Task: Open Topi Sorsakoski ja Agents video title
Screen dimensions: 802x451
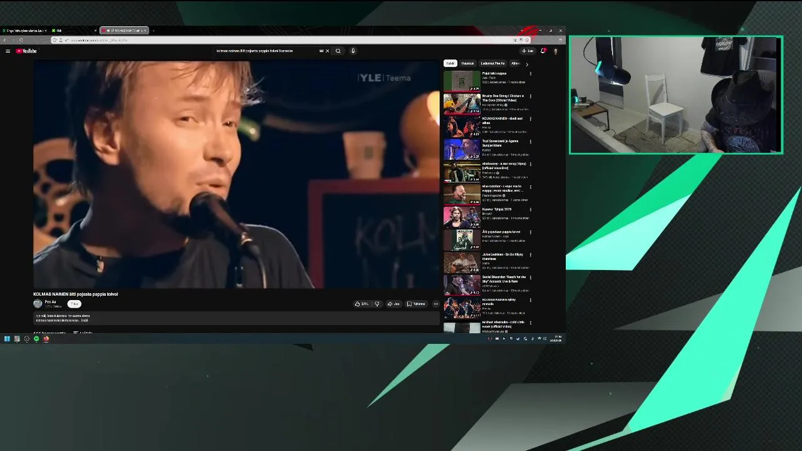Action: click(500, 143)
